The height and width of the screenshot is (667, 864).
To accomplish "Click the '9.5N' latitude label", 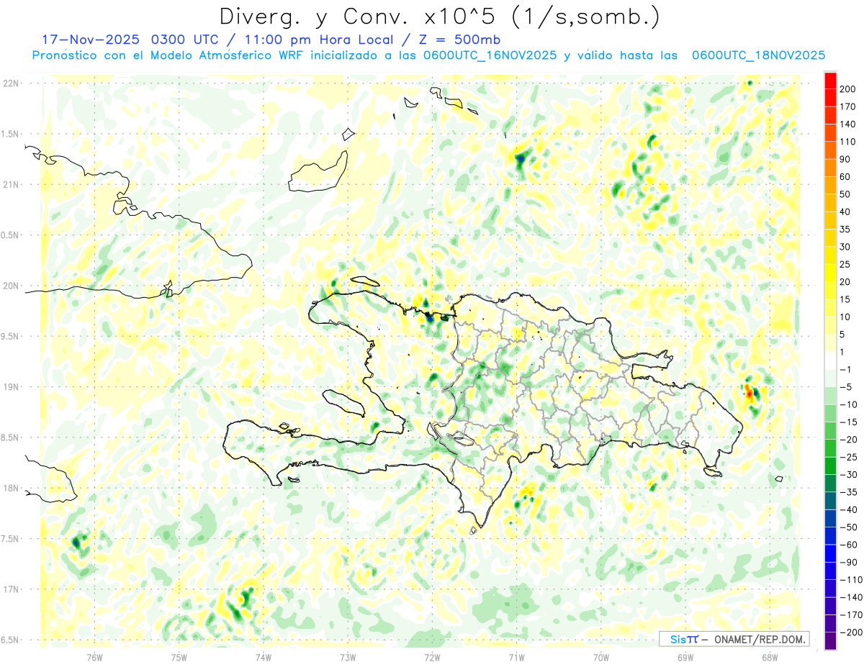I will [11, 337].
